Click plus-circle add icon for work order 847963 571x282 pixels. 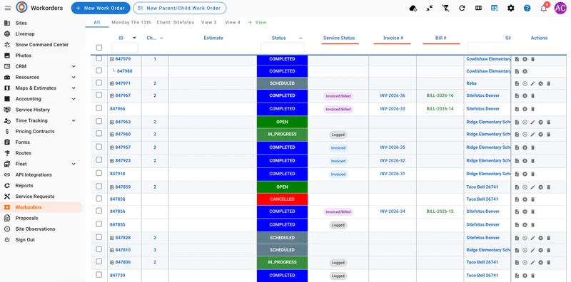click(525, 122)
